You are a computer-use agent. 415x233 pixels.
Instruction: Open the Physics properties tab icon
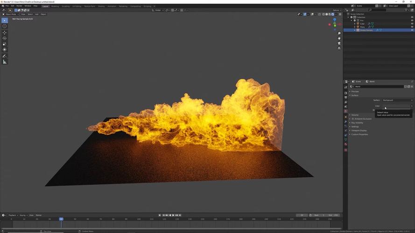tap(345, 130)
